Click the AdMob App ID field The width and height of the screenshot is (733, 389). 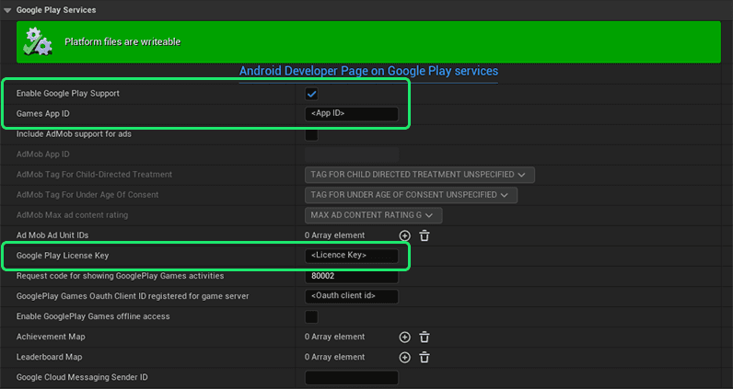pos(352,154)
